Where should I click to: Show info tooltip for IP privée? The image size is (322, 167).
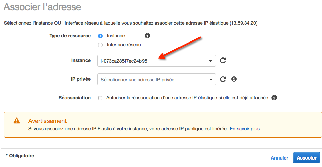(x=234, y=79)
